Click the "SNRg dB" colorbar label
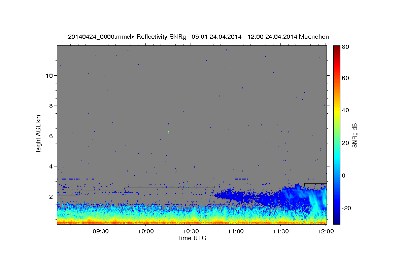The image size is (404, 269). click(355, 136)
